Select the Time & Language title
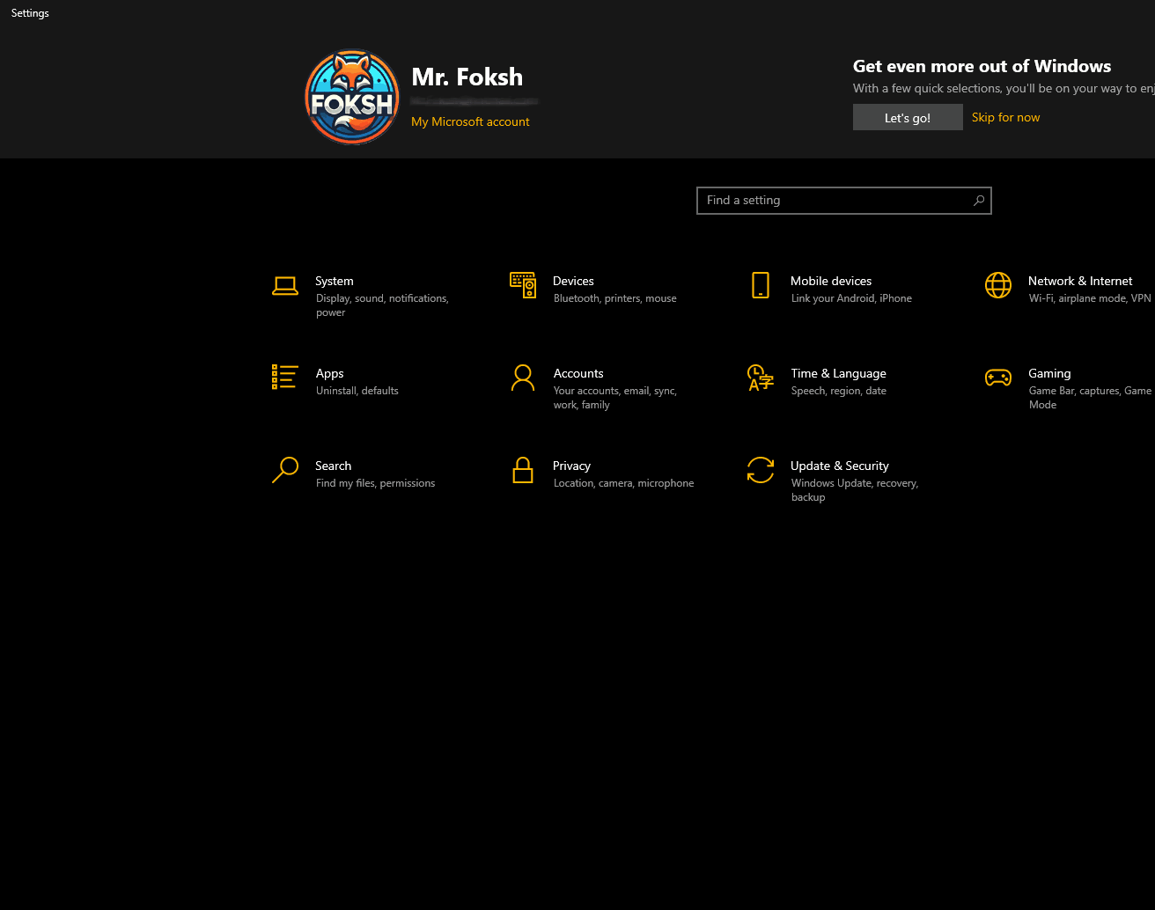1155x910 pixels. pos(838,373)
